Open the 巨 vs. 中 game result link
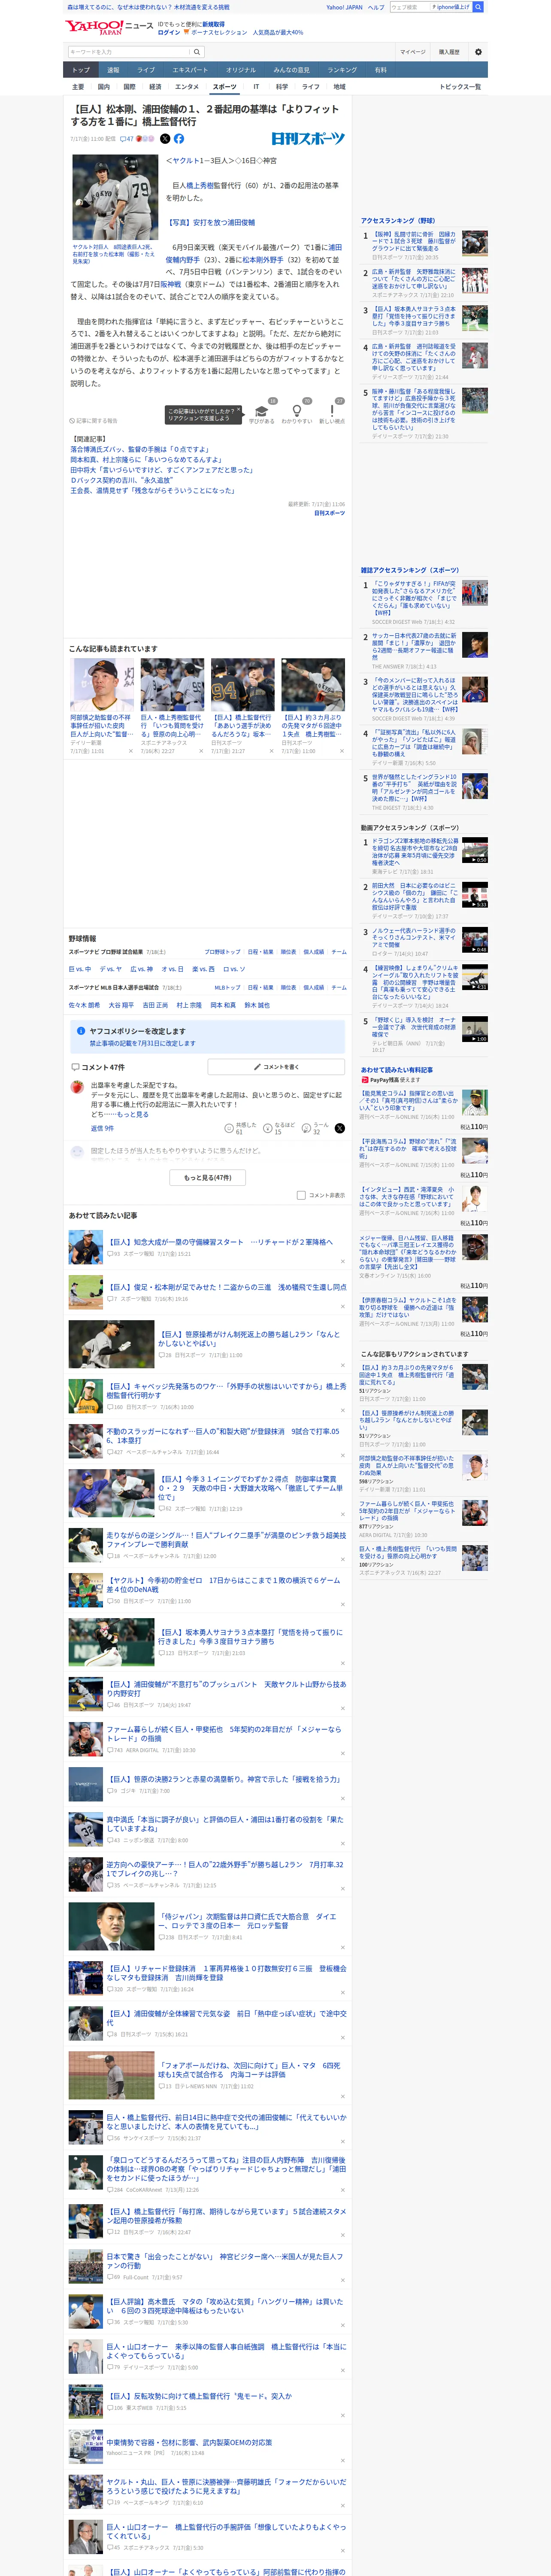This screenshot has width=551, height=2576. pos(80,969)
